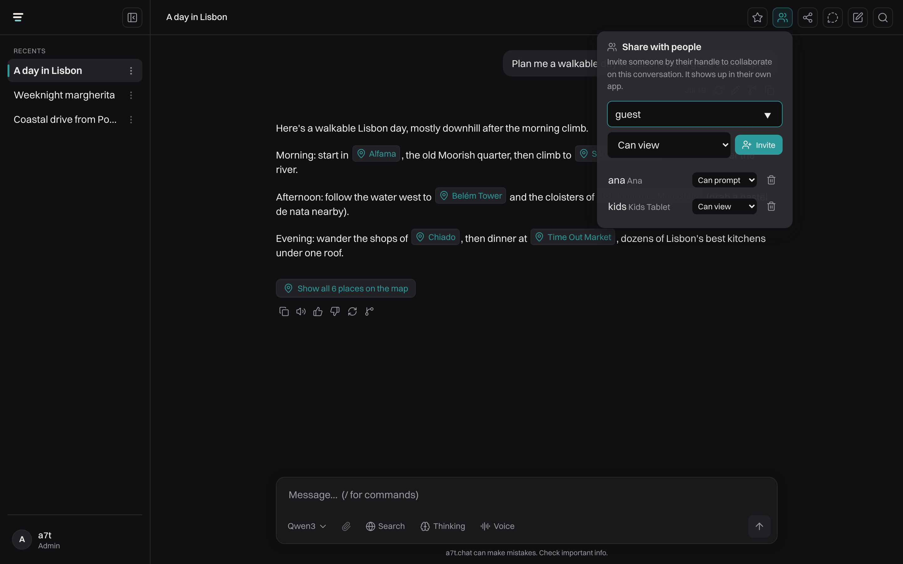Open options for Coastal drive chat

(x=131, y=119)
